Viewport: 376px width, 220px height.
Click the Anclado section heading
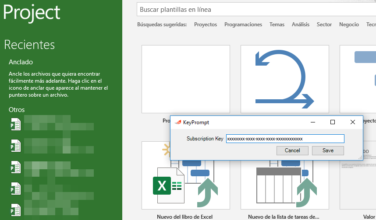(x=21, y=62)
